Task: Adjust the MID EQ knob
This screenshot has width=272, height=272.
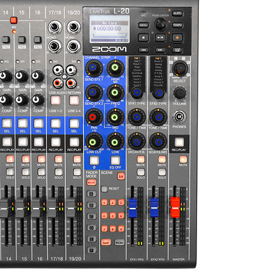Action: 115,117
